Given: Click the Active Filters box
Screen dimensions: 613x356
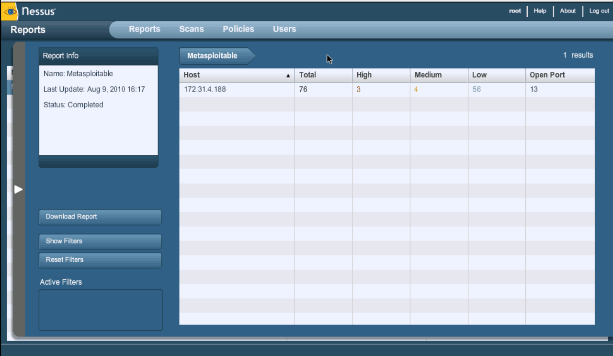Looking at the screenshot, I should 101,310.
